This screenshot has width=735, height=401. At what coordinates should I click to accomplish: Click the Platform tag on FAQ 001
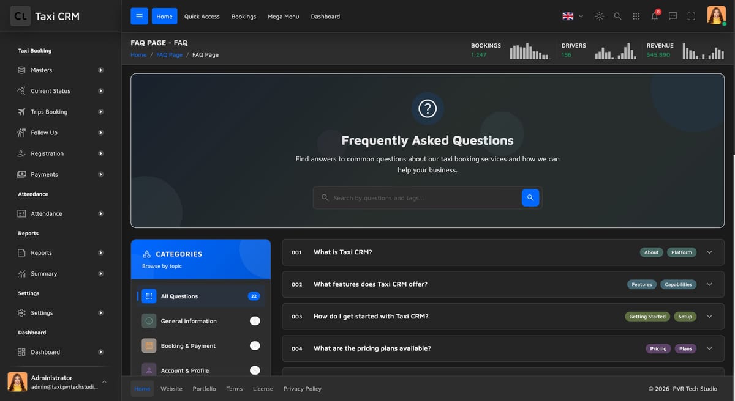point(681,252)
